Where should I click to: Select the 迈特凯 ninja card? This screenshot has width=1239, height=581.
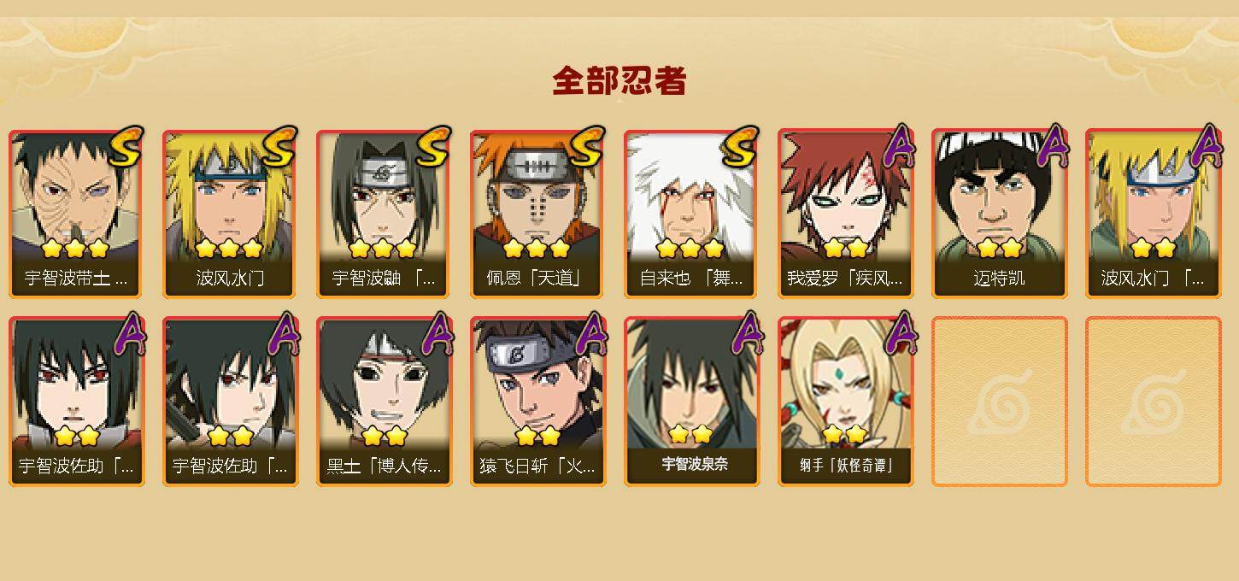(x=999, y=214)
